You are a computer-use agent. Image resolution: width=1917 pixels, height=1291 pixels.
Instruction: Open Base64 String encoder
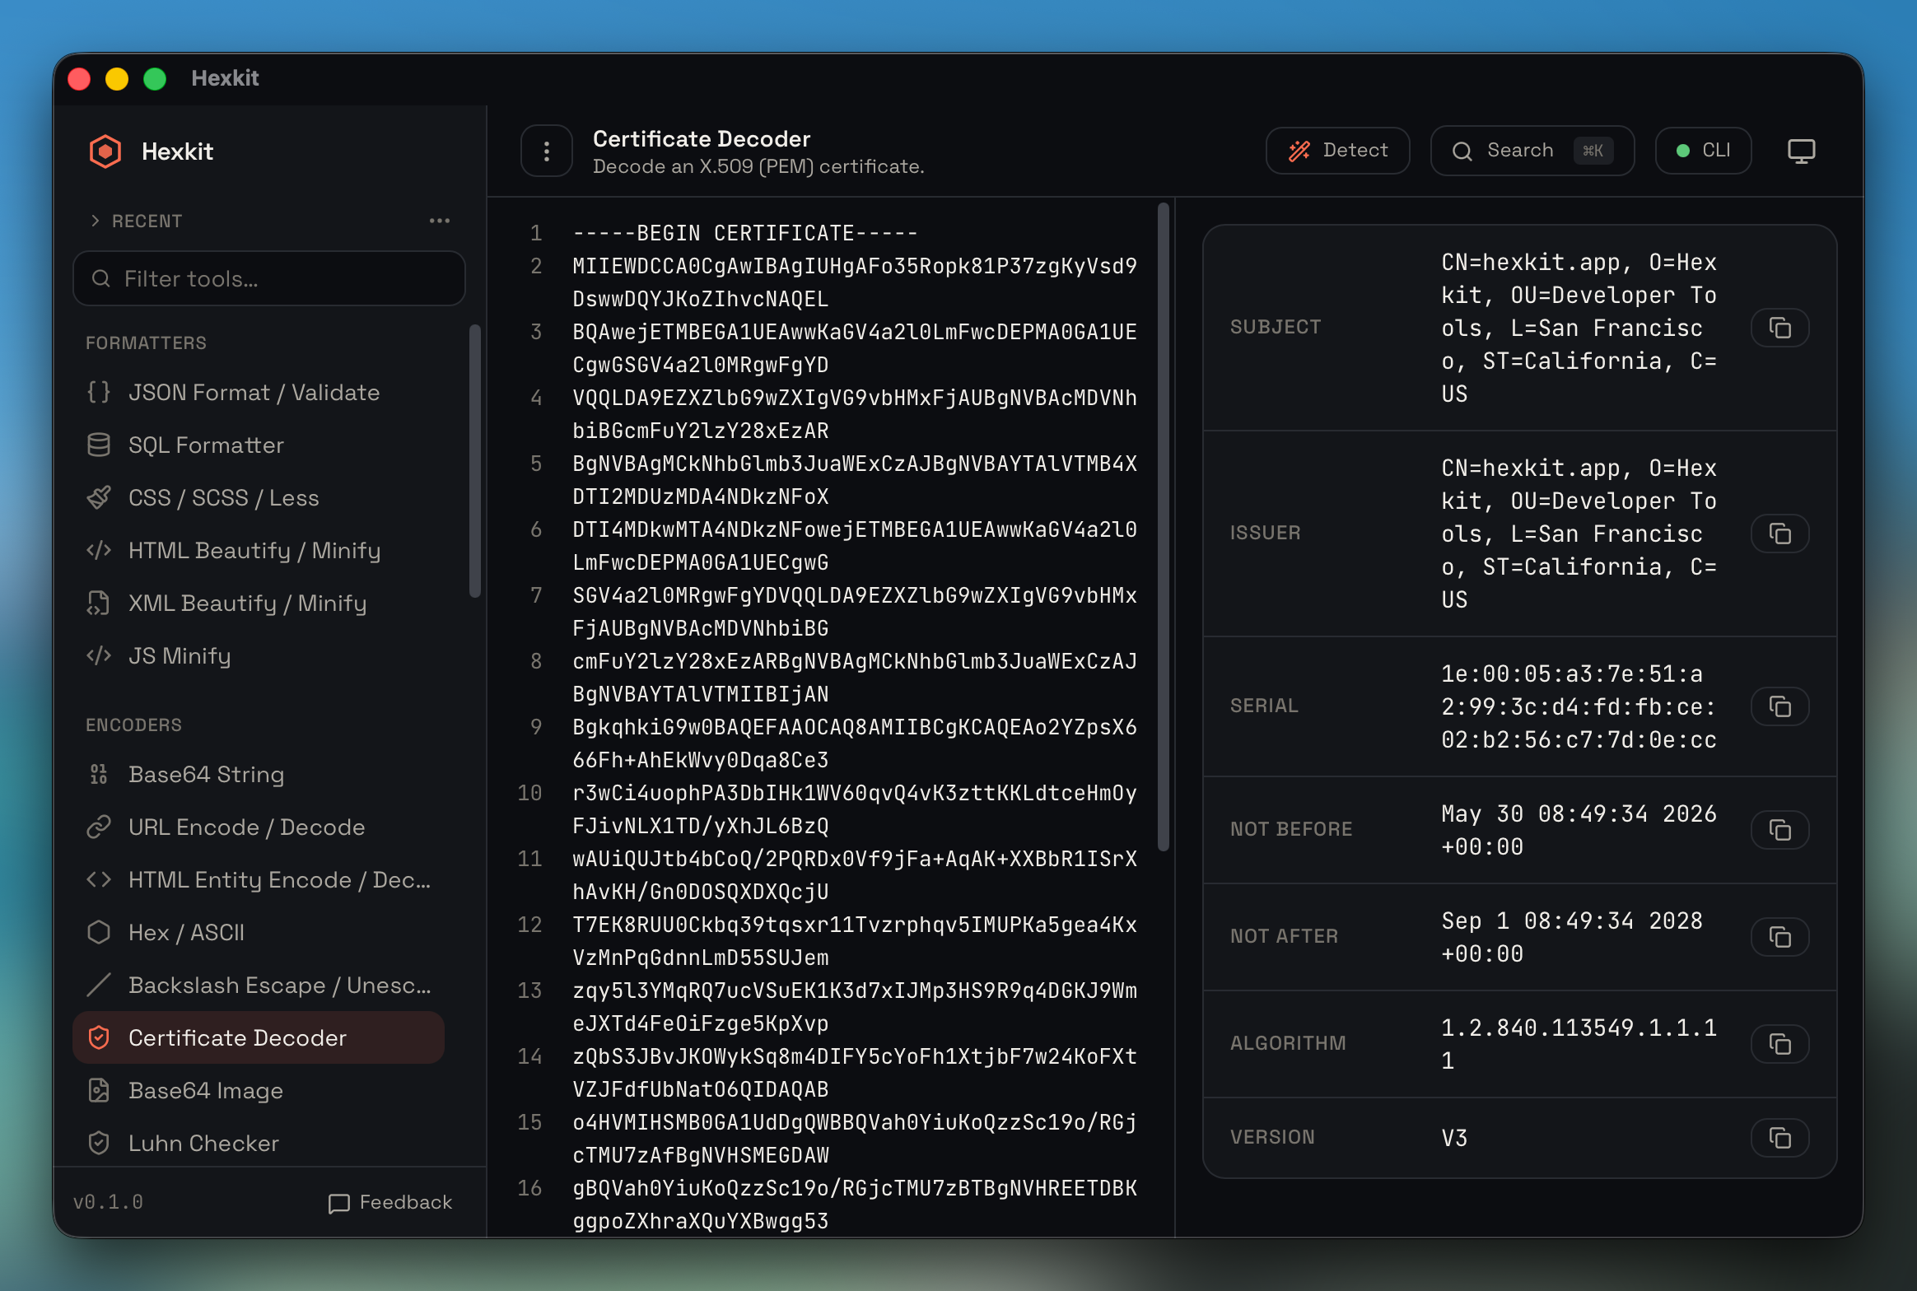coord(259,774)
